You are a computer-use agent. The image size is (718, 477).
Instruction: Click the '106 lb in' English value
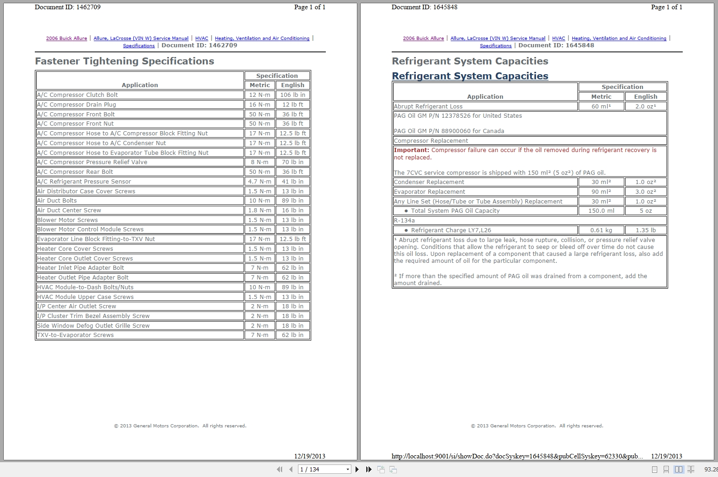tap(293, 95)
